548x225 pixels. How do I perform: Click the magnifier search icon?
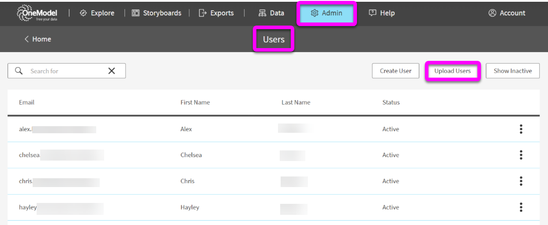click(19, 71)
